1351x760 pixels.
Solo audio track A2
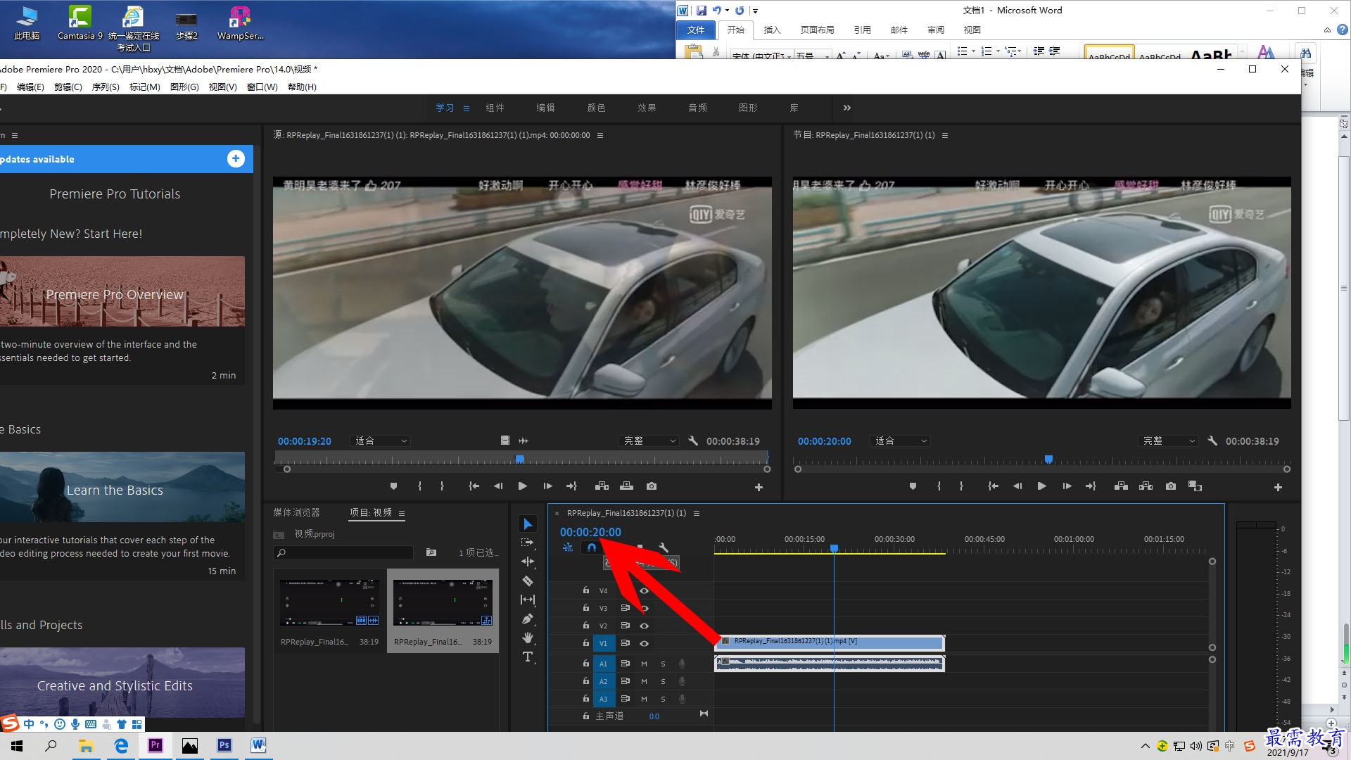[663, 681]
